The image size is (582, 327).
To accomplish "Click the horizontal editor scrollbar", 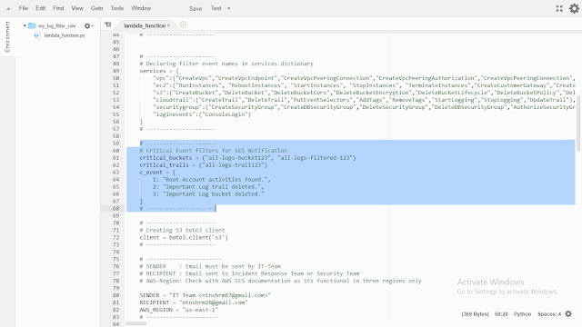I will 135,323.
